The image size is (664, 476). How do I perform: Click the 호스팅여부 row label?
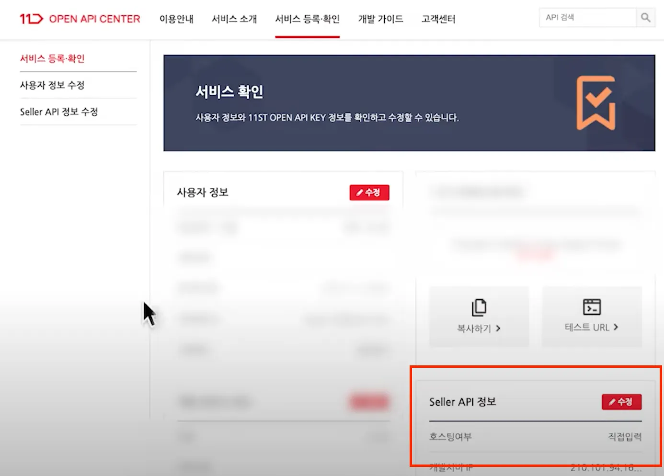[450, 437]
